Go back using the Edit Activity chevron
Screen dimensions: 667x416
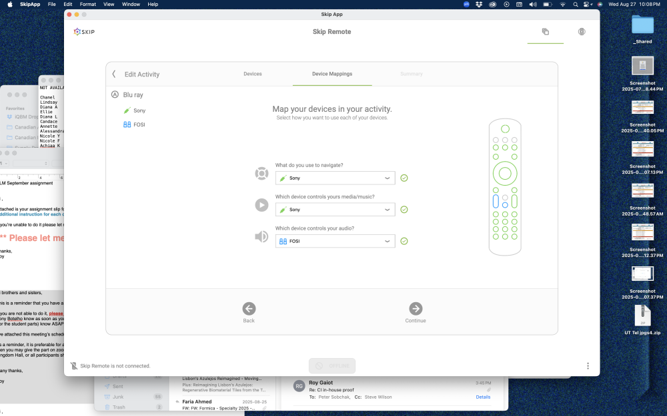click(114, 74)
